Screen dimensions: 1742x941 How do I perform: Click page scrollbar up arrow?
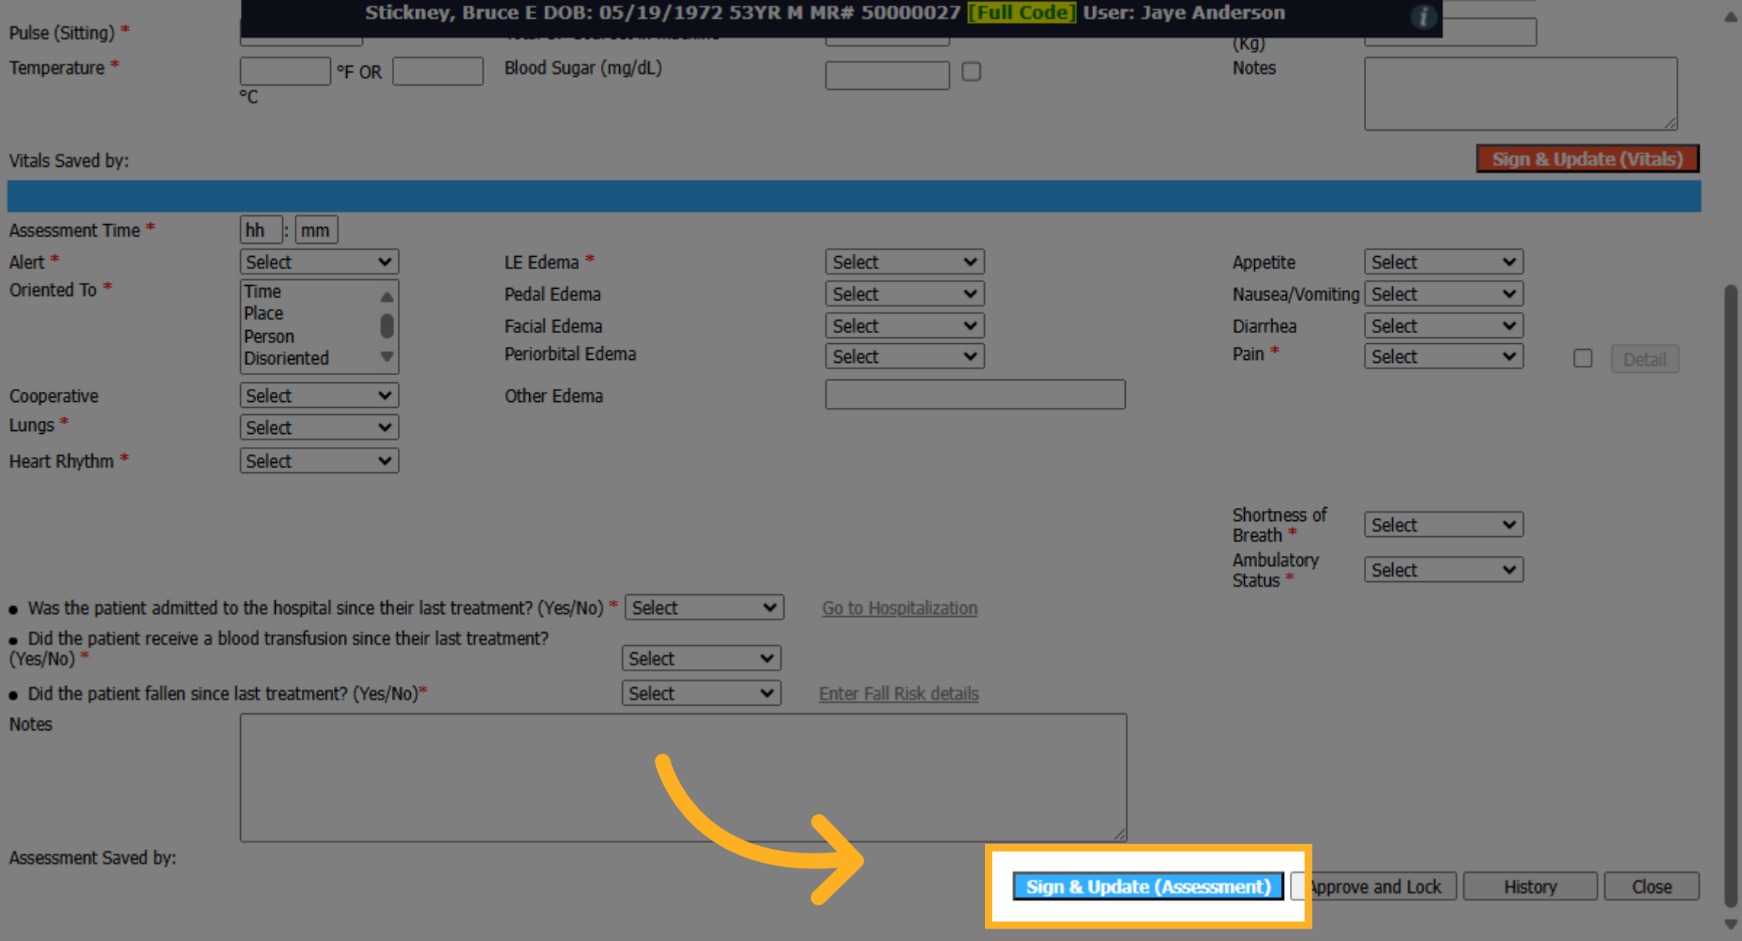point(1731,17)
